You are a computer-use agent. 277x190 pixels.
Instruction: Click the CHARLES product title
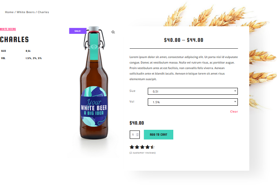click(x=15, y=39)
